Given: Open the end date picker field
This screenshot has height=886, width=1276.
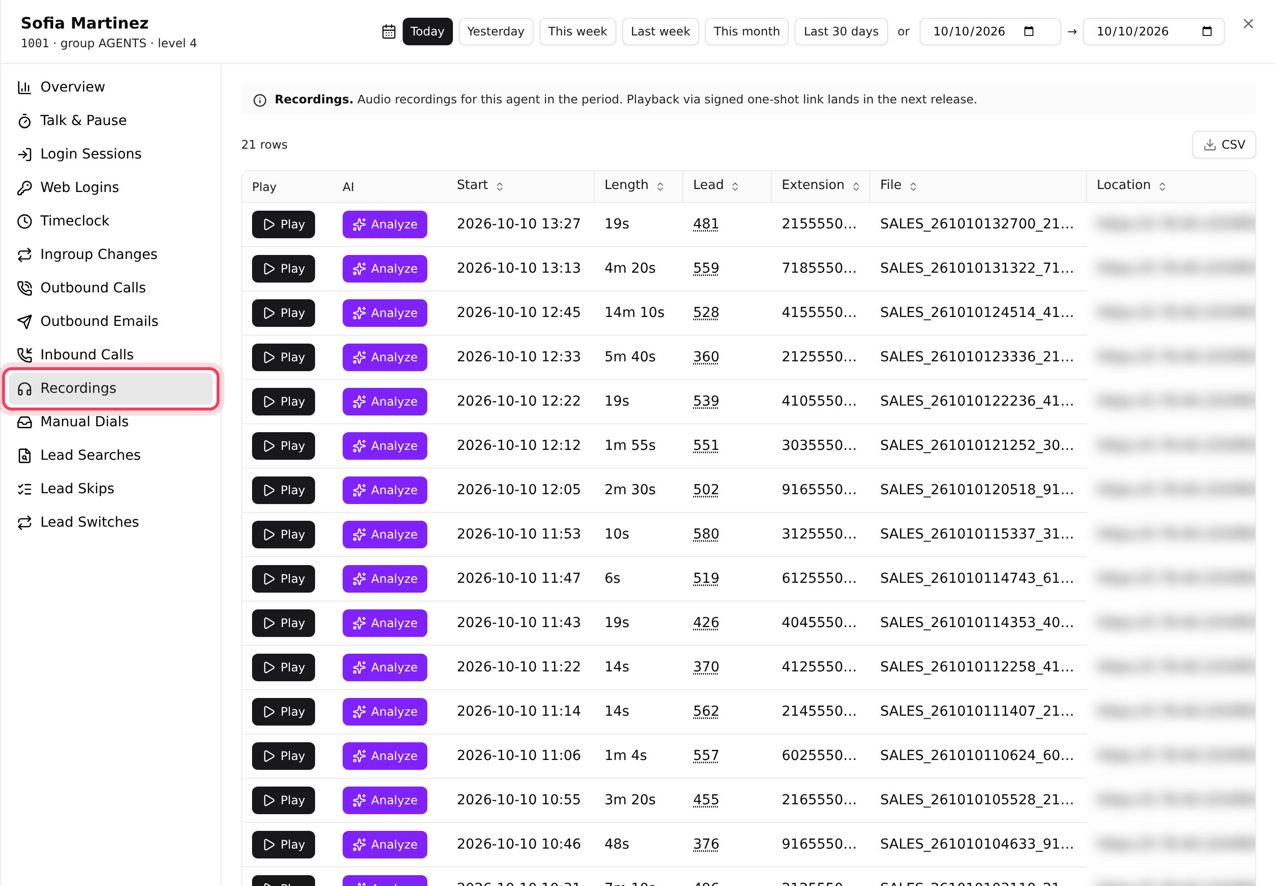Looking at the screenshot, I should tap(1154, 32).
